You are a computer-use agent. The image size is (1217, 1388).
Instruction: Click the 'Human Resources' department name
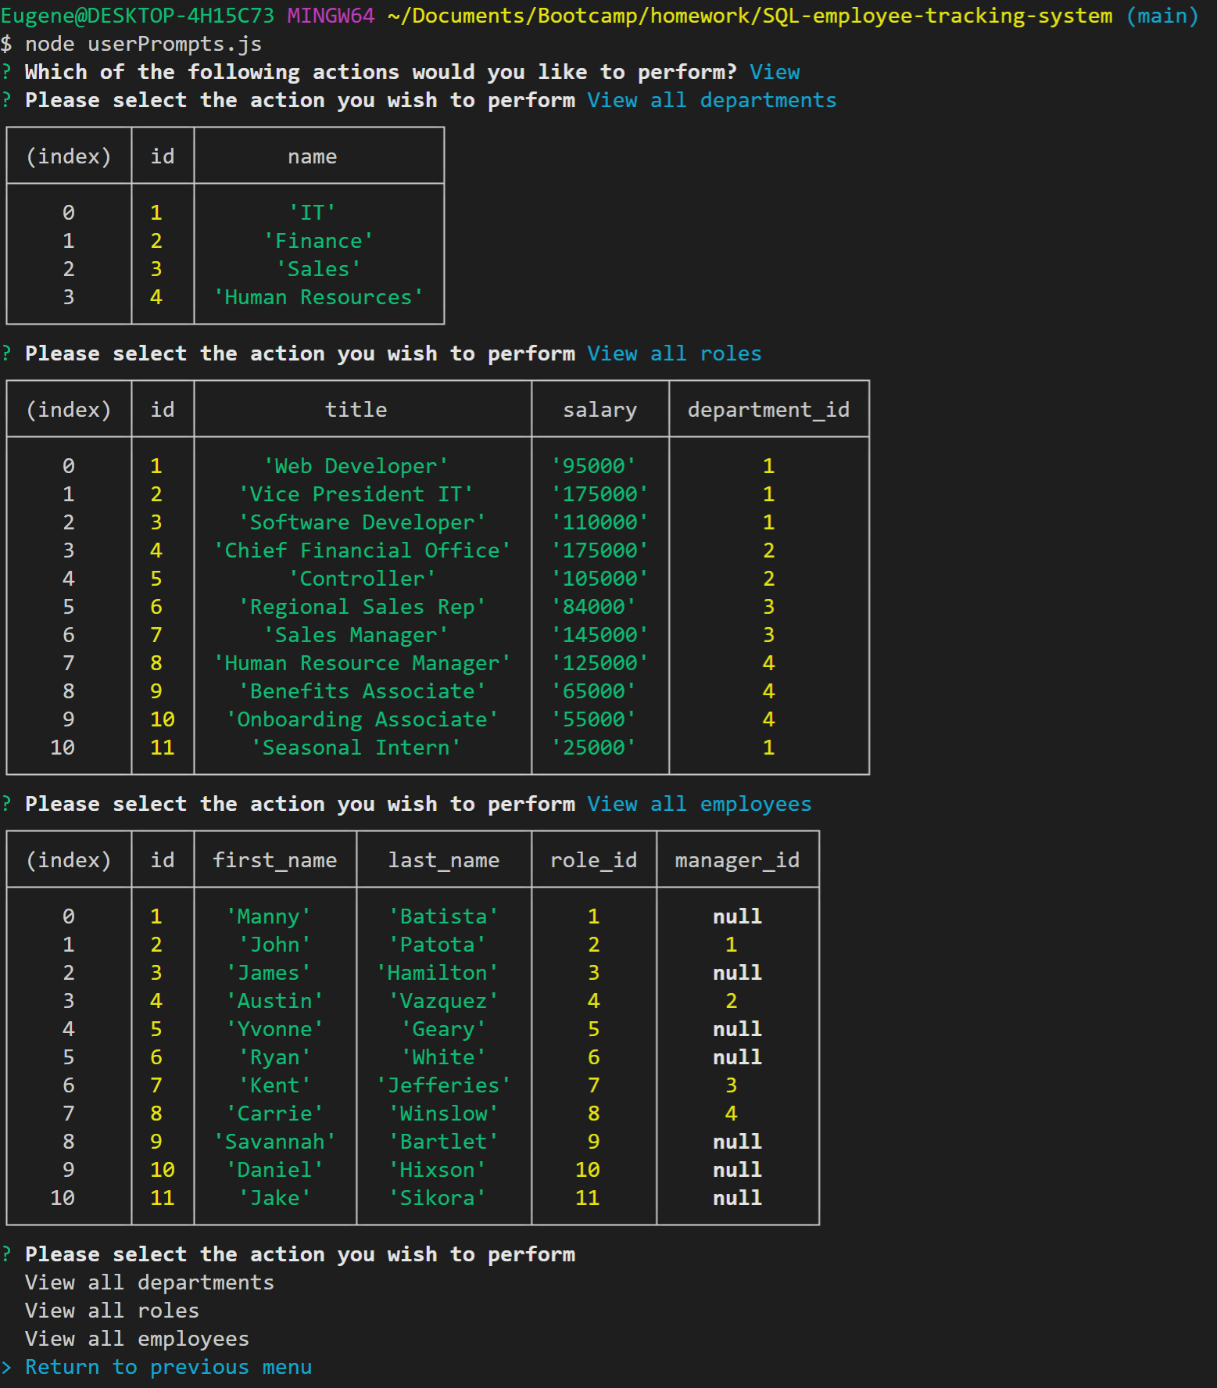[x=318, y=297]
